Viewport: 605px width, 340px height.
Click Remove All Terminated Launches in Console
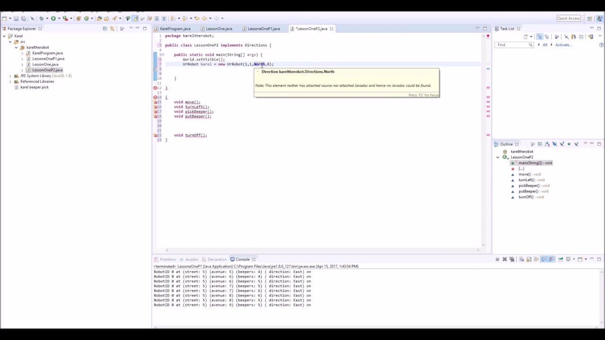(512, 259)
